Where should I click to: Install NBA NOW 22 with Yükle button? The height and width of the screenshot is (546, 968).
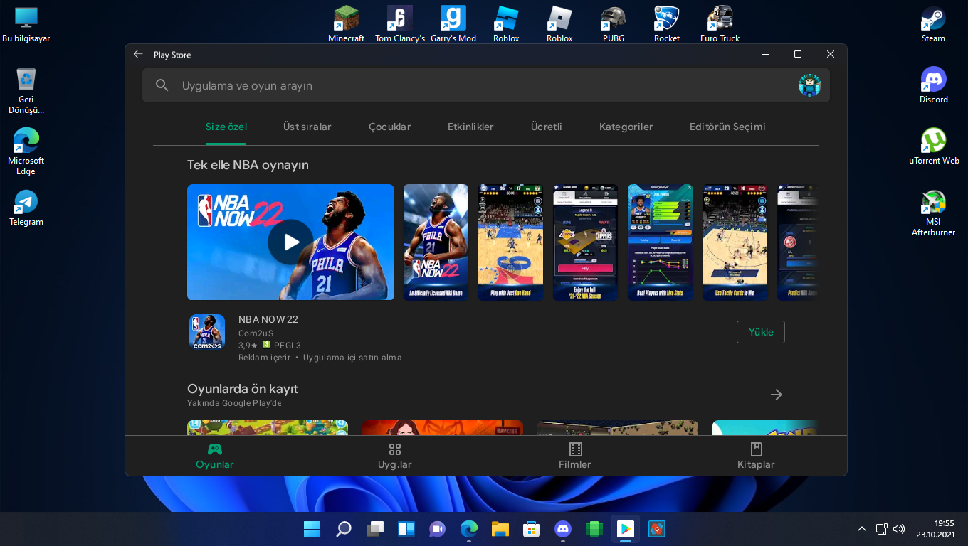click(761, 332)
